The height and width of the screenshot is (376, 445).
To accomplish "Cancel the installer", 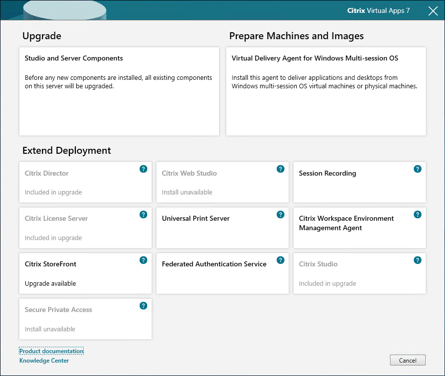I will (x=408, y=360).
